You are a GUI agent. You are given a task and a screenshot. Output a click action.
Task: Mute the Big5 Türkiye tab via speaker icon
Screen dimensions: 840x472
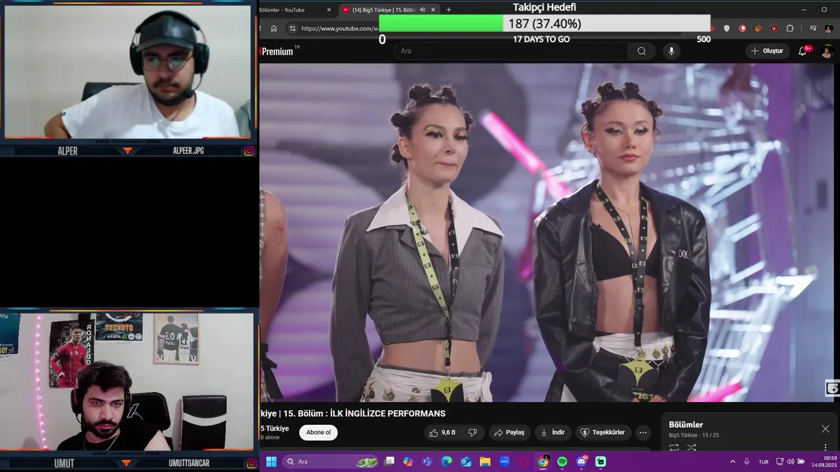[x=423, y=10]
